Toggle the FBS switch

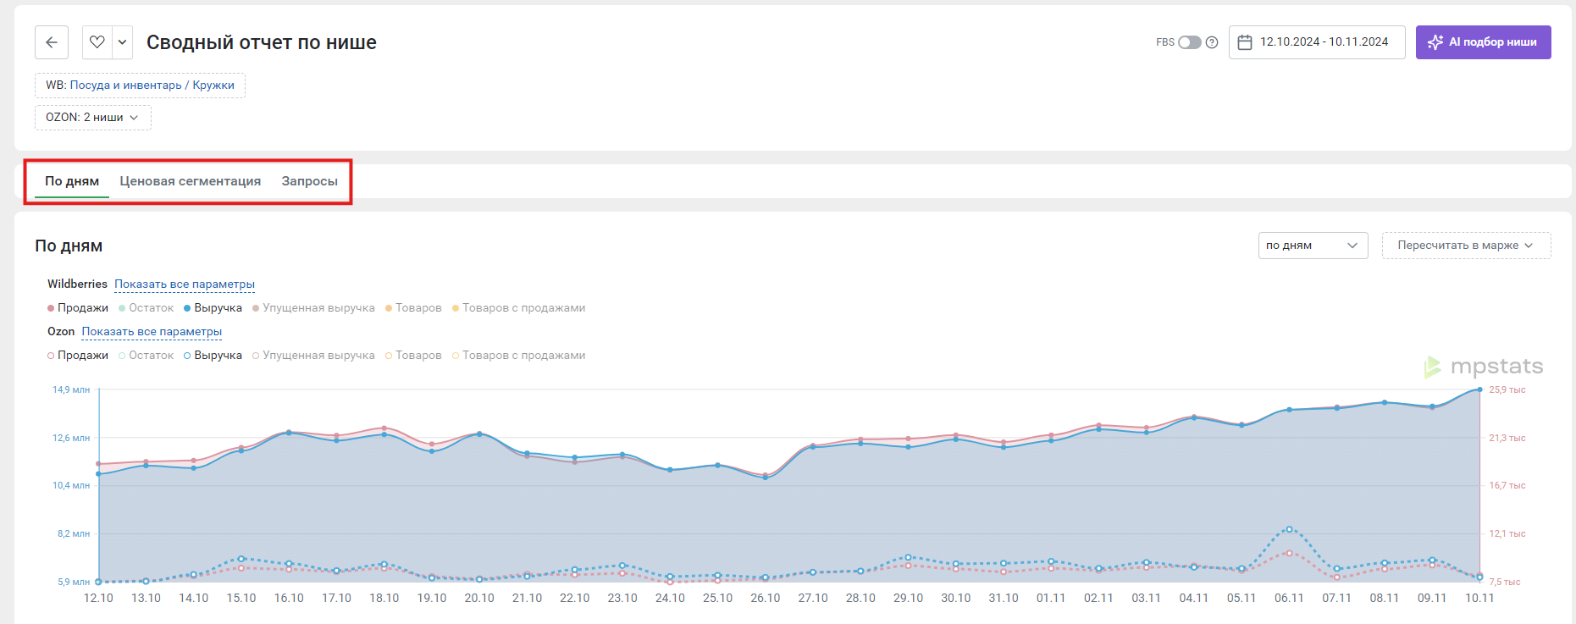(1190, 42)
